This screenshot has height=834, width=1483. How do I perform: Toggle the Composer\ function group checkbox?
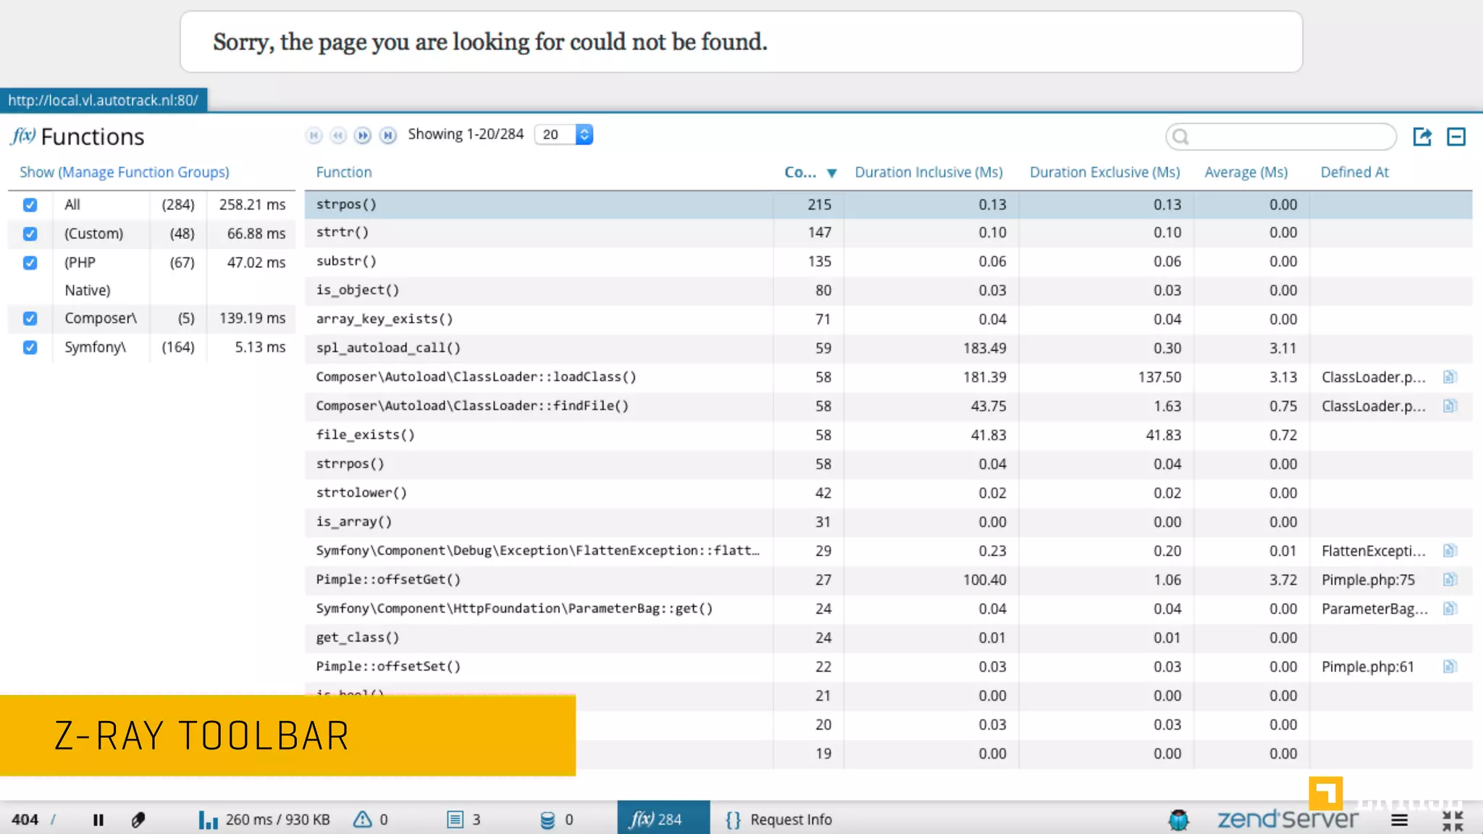coord(30,319)
